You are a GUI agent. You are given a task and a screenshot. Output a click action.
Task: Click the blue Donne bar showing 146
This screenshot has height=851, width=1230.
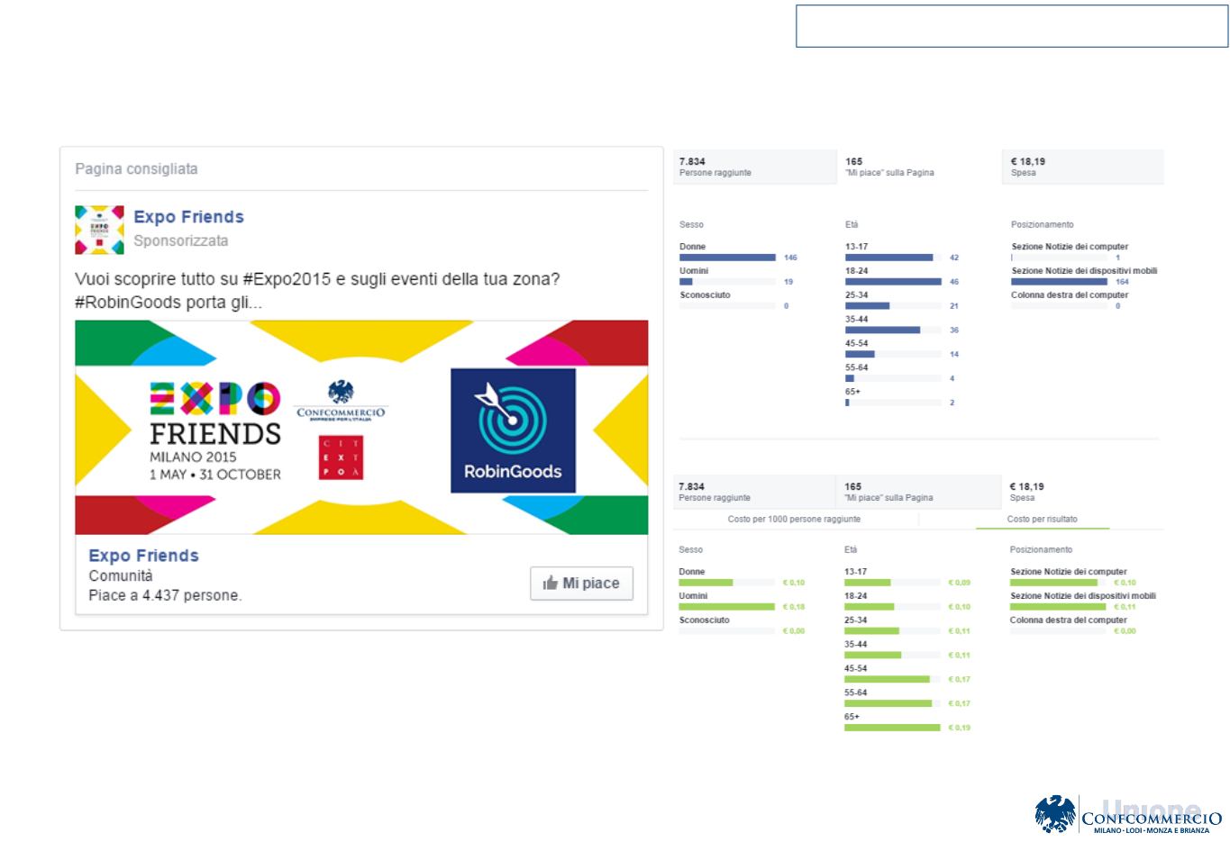[727, 258]
